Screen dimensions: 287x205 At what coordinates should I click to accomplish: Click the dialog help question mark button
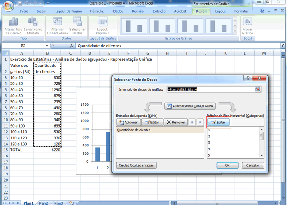248,78
